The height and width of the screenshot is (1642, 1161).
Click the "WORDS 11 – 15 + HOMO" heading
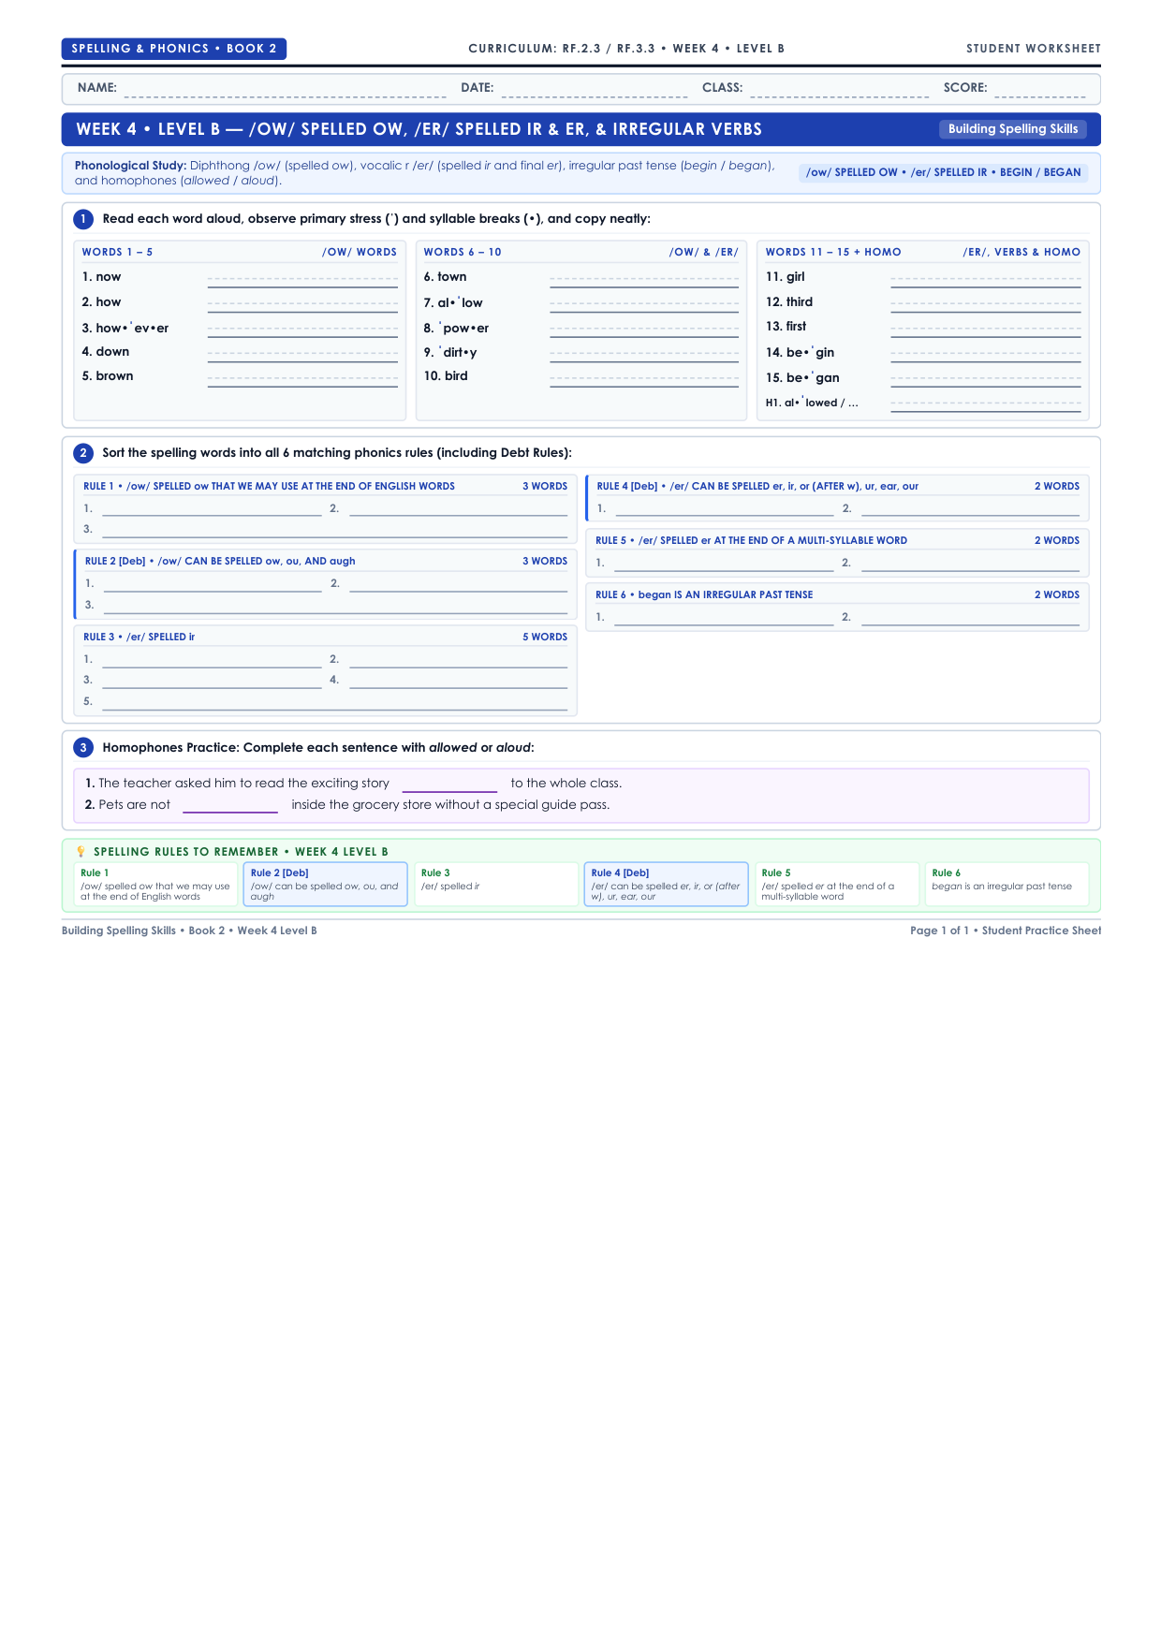pos(833,252)
